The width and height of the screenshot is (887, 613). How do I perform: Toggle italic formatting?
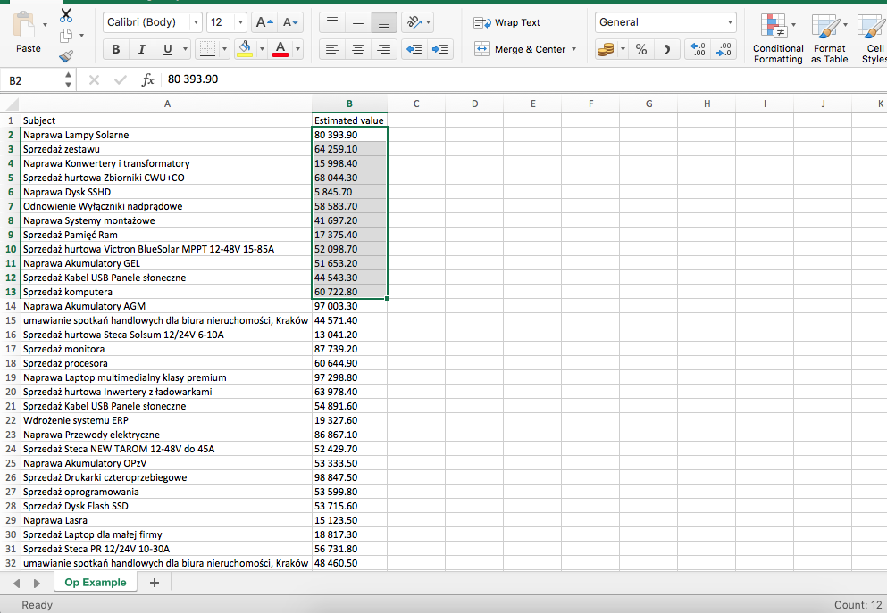[x=141, y=50]
